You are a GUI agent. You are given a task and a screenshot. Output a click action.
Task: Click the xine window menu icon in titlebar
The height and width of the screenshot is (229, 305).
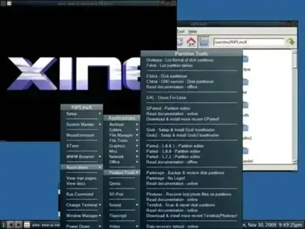(9, 4)
